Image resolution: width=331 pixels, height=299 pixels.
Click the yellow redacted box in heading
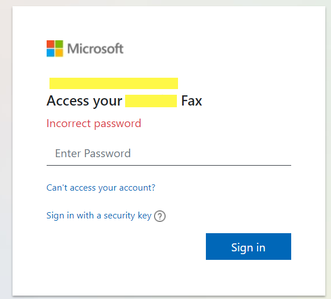click(151, 101)
